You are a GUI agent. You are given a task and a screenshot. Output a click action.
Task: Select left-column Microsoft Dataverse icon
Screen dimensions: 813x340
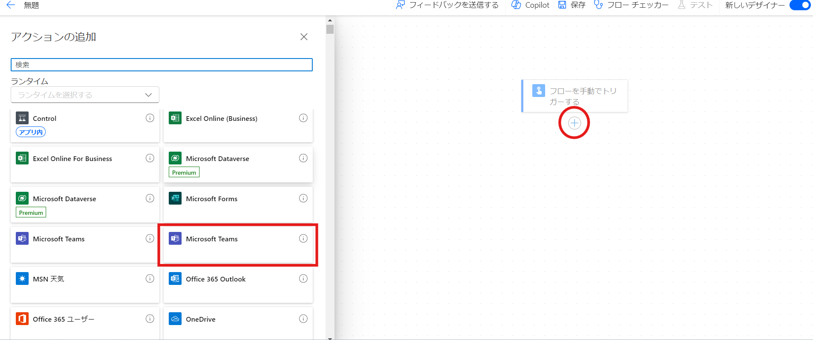22,199
